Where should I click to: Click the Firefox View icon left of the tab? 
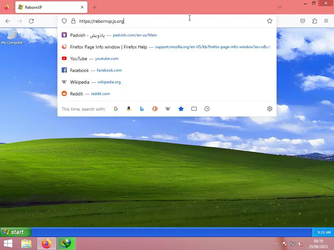coord(7,7)
